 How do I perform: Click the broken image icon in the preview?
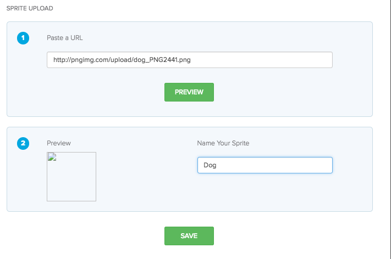tap(52, 157)
